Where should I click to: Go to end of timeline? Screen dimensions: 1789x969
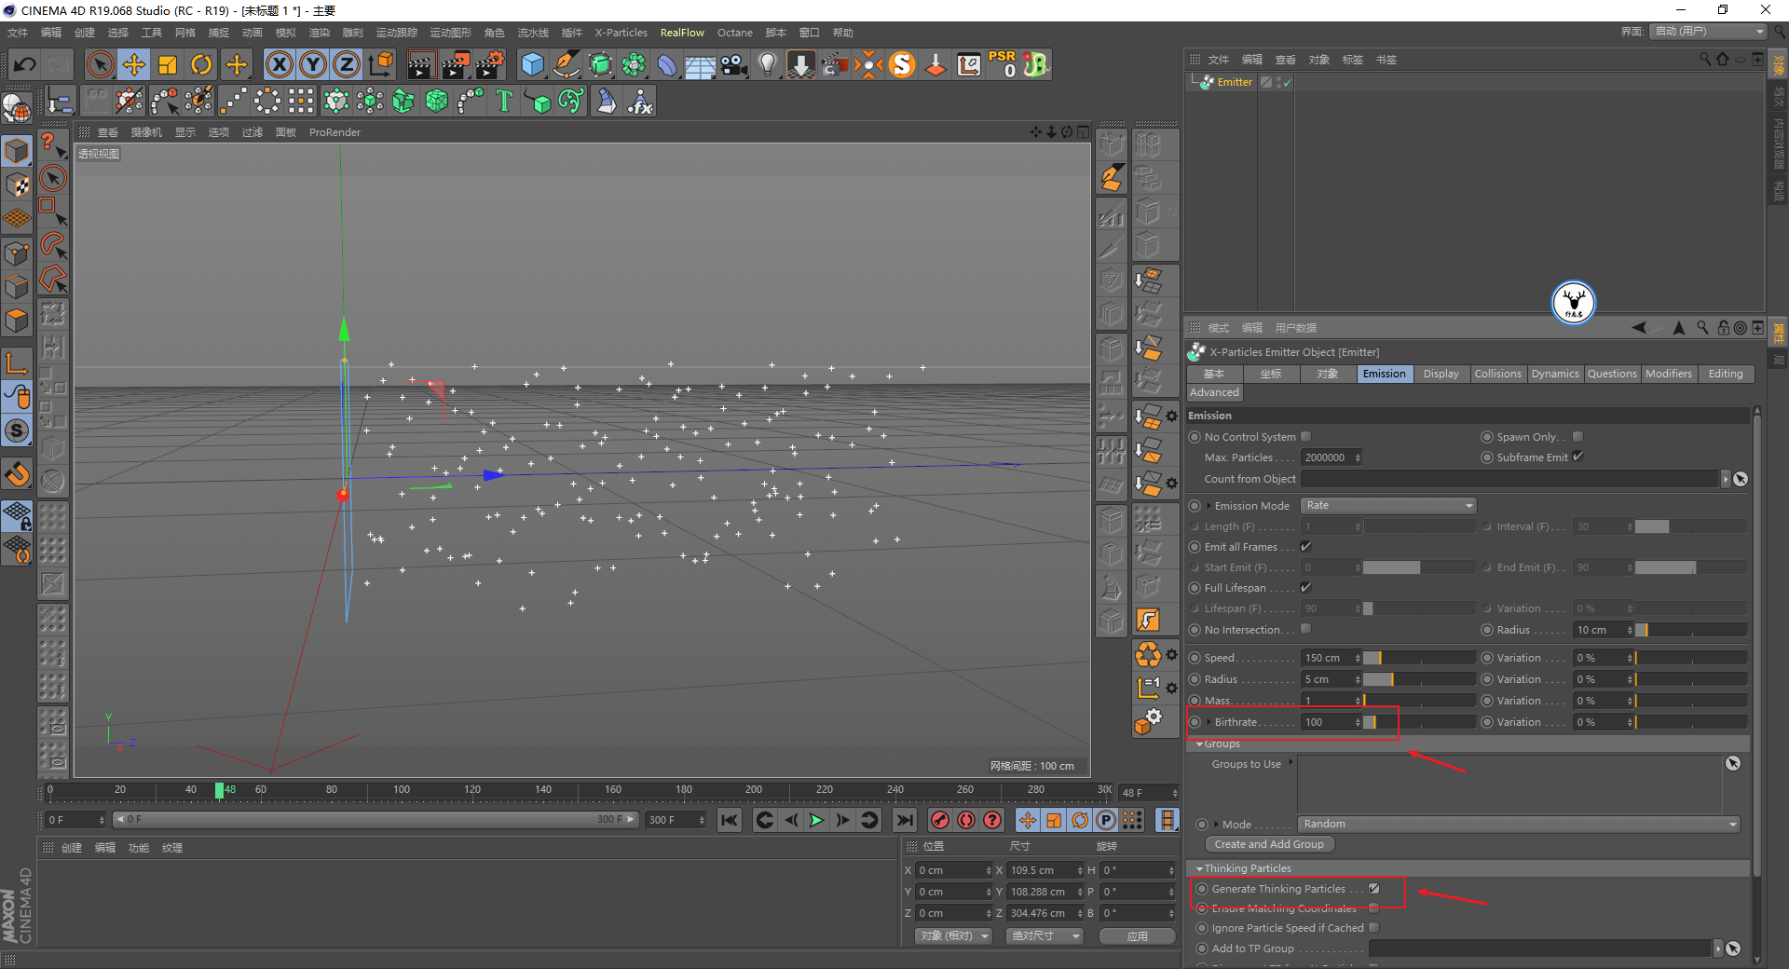[x=904, y=820]
